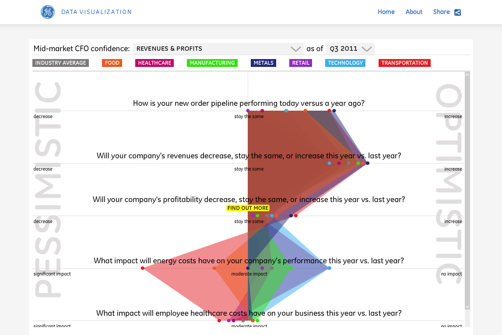Toggle the Technology industry filter
502x335 pixels.
coord(345,63)
